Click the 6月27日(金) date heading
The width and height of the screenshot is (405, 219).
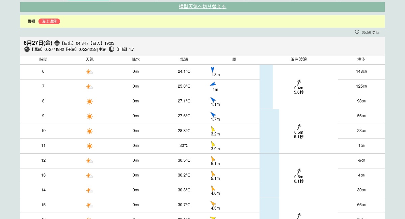38,43
